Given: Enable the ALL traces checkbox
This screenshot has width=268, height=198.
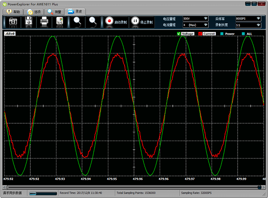Looking at the screenshot, I should pos(244,34).
